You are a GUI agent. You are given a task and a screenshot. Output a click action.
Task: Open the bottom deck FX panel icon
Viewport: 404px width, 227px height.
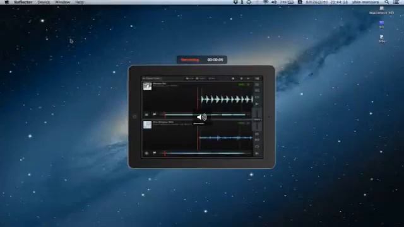[x=257, y=134]
